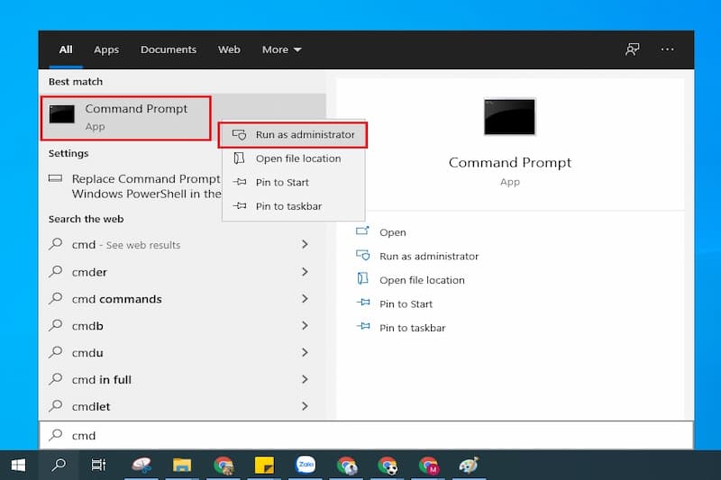Expand the cmder suggestion arrow

coord(305,272)
